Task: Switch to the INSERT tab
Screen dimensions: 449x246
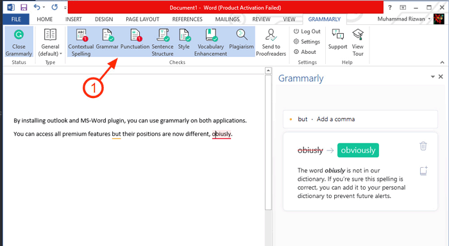Action: click(74, 19)
